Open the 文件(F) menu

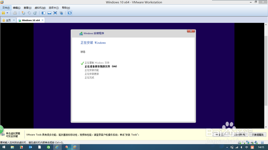[x=6, y=8]
